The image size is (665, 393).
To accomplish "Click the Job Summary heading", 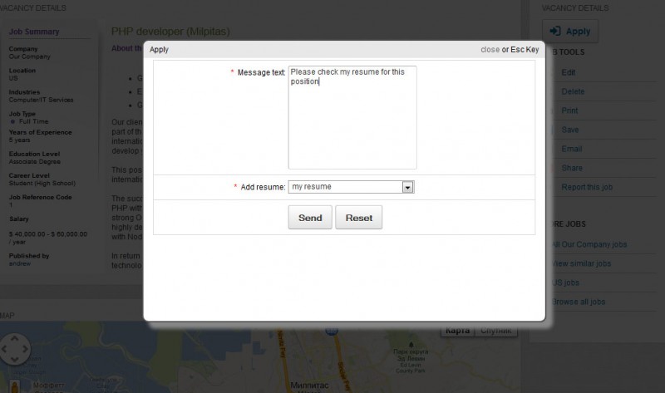I will 34,32.
